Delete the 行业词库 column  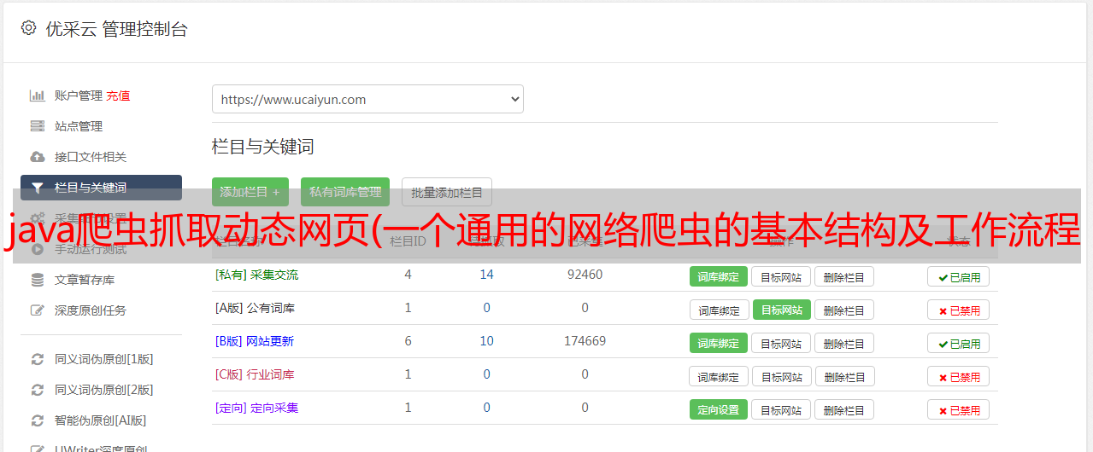844,376
